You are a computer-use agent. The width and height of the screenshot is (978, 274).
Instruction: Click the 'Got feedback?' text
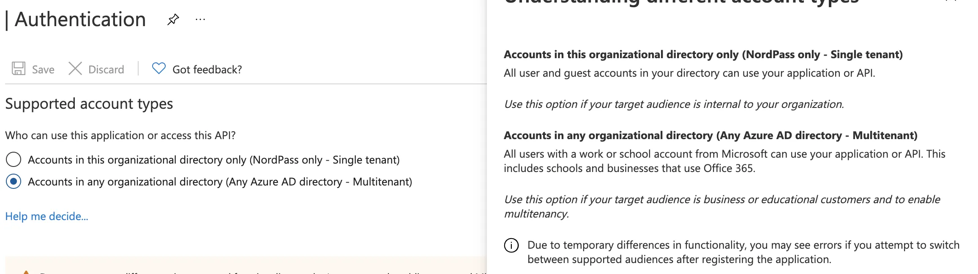207,70
